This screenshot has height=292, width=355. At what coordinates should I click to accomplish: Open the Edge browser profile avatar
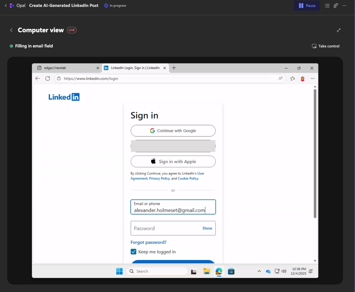(x=302, y=79)
